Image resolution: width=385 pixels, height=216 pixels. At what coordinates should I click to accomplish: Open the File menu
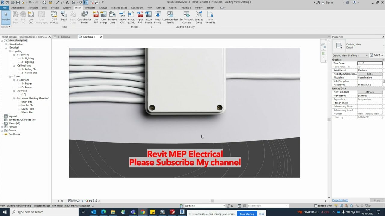(x=5, y=8)
